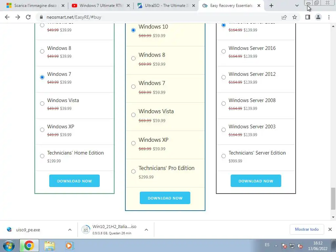Select Windows 8 at $39.99 Home
The image size is (336, 252).
42,52
